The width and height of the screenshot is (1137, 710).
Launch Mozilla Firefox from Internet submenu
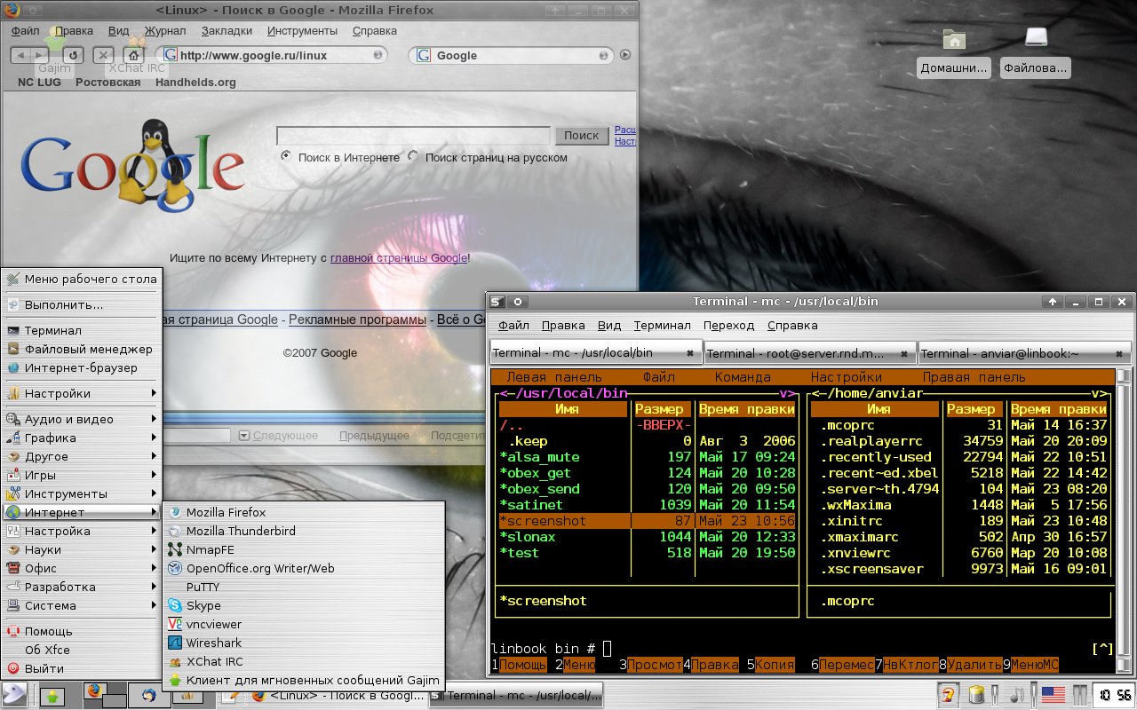(304, 512)
